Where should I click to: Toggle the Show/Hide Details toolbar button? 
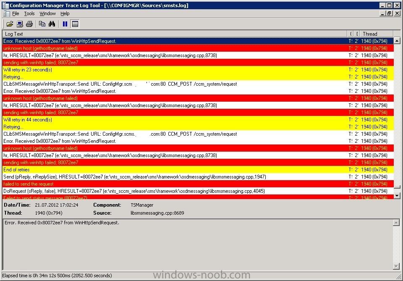[75, 24]
